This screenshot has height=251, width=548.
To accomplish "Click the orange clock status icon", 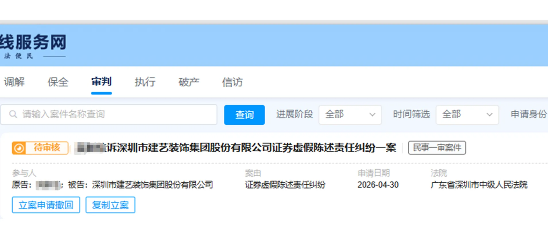I will (x=19, y=148).
